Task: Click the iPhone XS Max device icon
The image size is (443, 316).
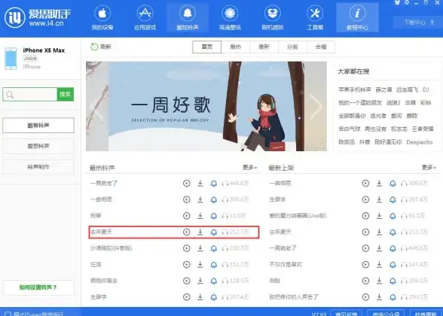Action: click(11, 59)
